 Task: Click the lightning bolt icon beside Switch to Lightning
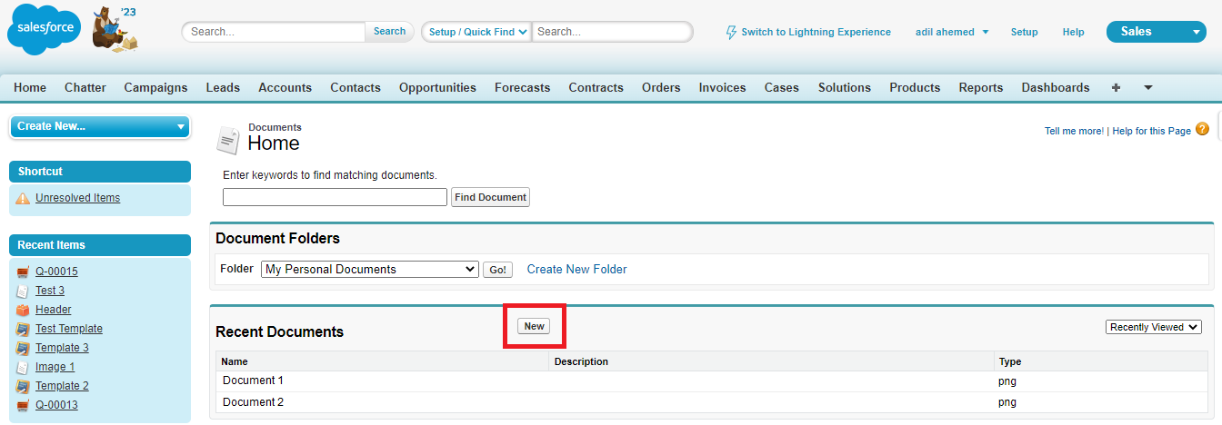pos(731,32)
